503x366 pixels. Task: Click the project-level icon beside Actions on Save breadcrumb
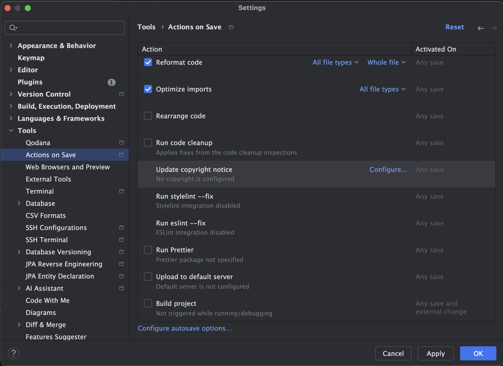(231, 27)
